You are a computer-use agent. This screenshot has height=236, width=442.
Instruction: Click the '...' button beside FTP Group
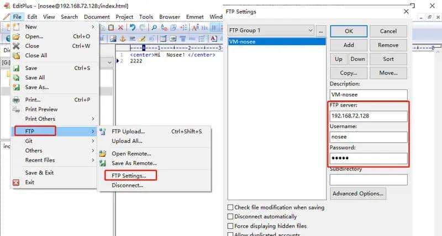point(321,31)
